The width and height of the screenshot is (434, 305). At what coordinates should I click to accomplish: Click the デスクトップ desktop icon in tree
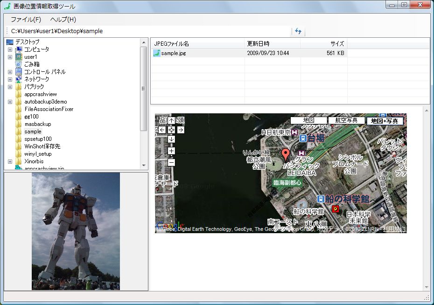tap(10, 42)
